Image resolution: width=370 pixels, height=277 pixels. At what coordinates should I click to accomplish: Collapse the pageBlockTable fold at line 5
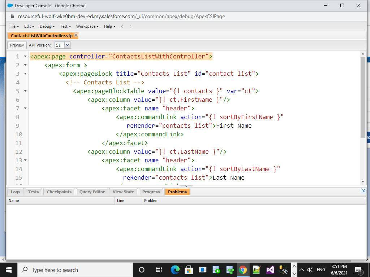25,91
